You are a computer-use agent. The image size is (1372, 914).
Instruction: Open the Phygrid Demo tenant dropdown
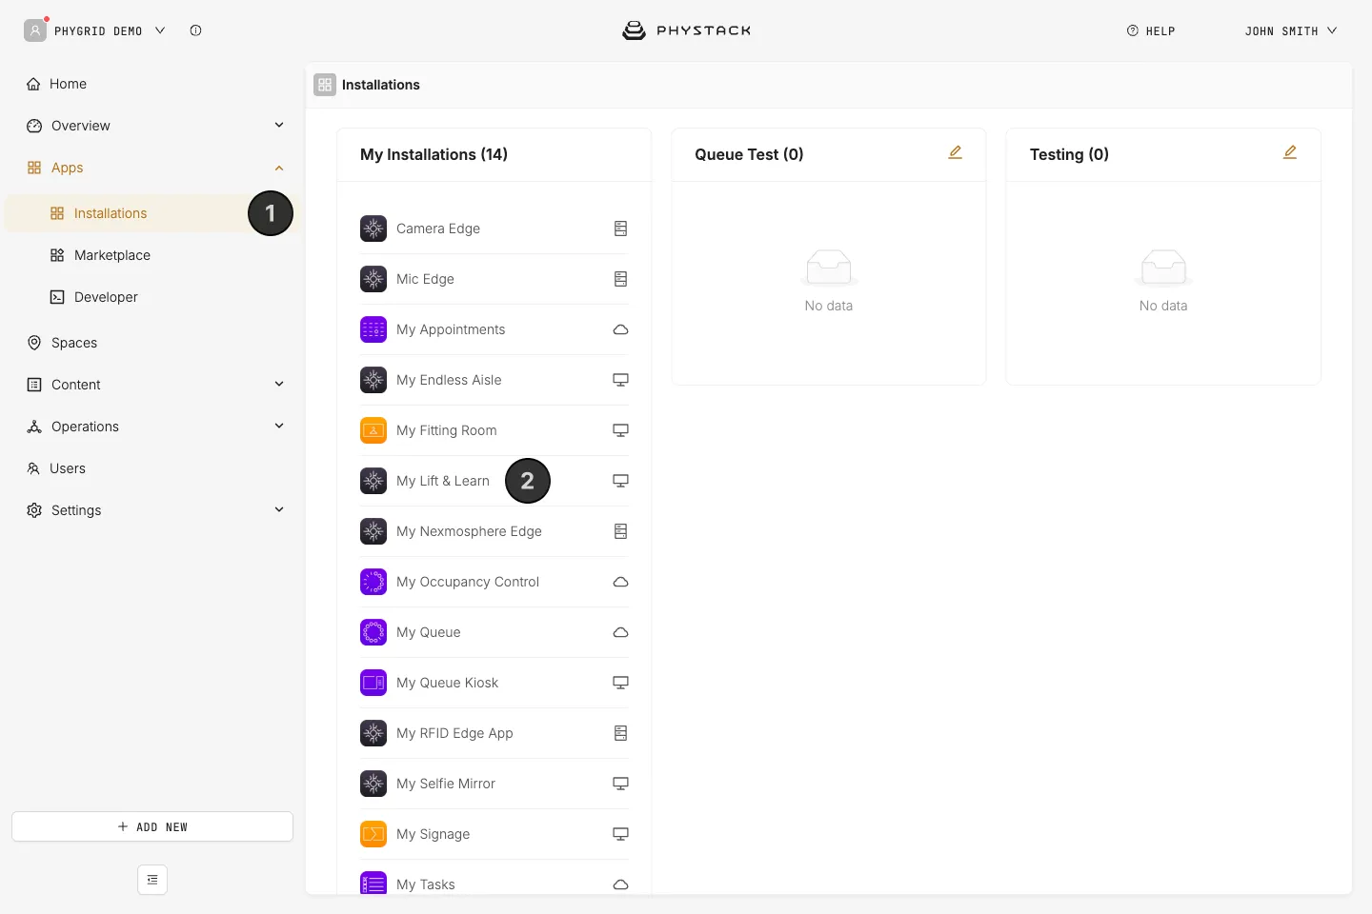95,30
